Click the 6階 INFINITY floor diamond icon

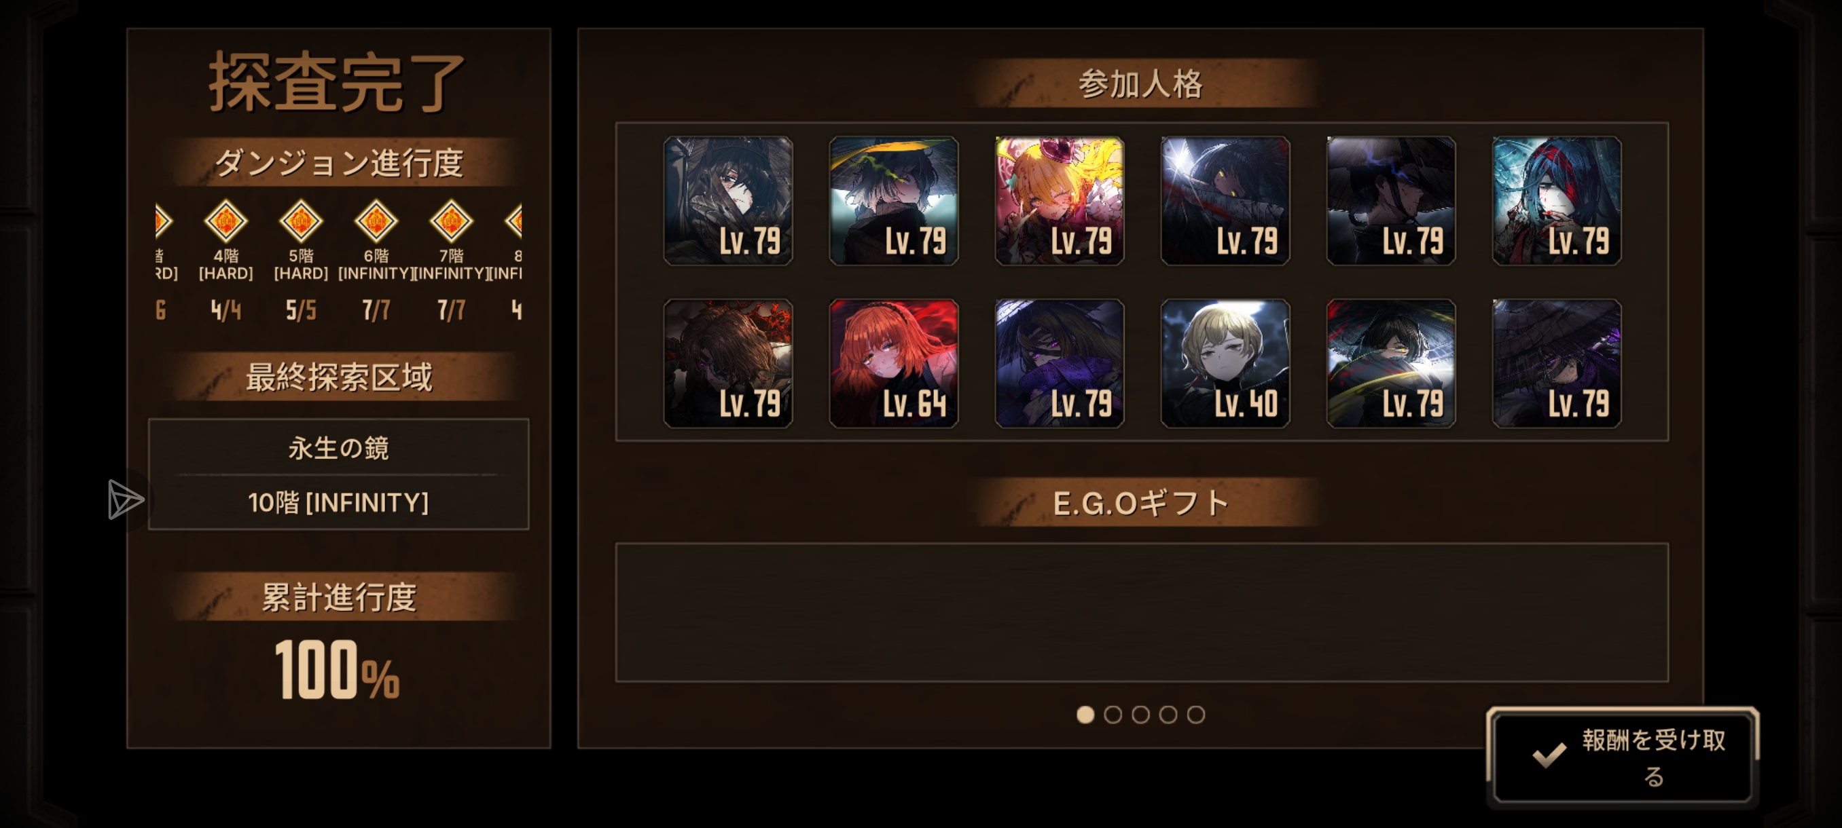pos(376,221)
